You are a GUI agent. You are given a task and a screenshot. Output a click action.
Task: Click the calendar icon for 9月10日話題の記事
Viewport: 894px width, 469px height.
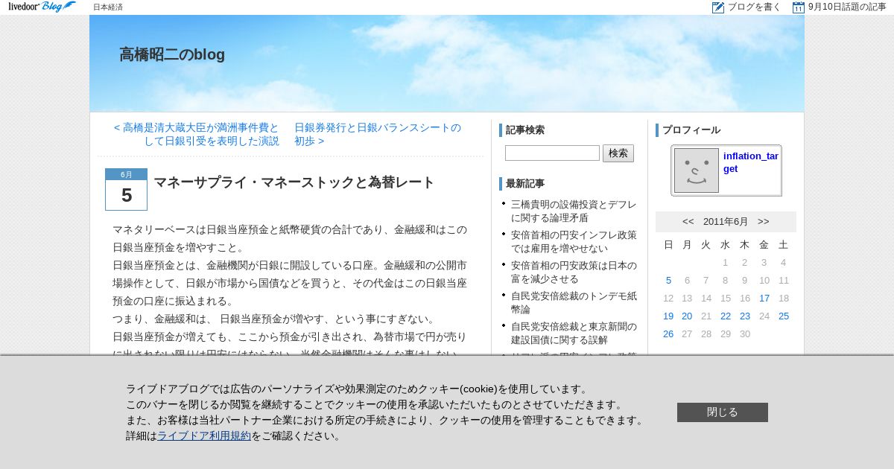point(799,7)
